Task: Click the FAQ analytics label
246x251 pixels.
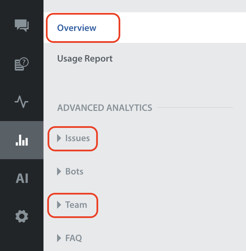Action: pyautogui.click(x=74, y=238)
